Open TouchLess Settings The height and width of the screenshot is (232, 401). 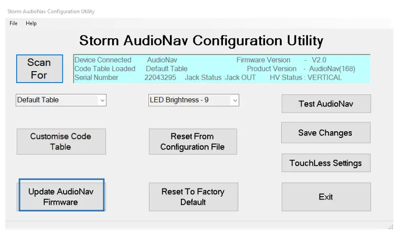[x=326, y=163]
